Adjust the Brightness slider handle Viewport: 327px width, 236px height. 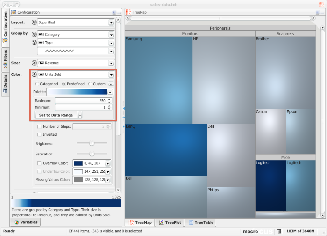[92, 143]
